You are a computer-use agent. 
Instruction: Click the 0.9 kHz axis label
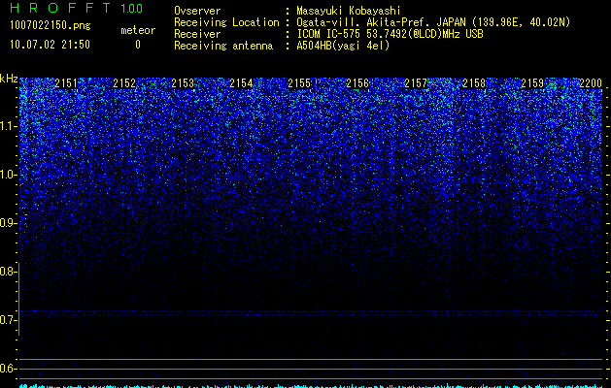[x=8, y=223]
